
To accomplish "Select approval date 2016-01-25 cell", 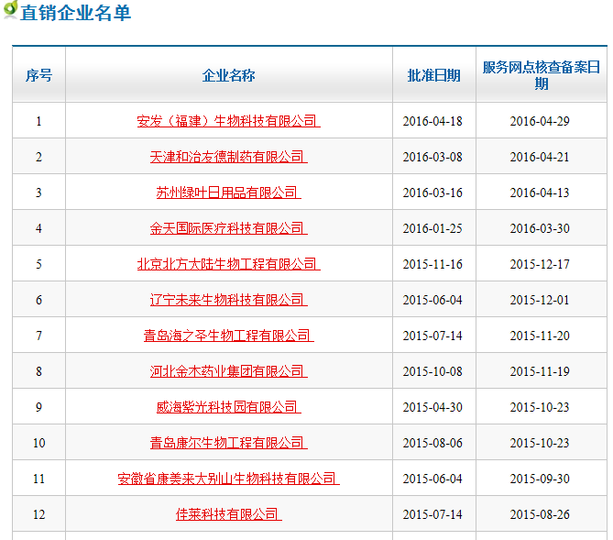I will click(x=432, y=228).
